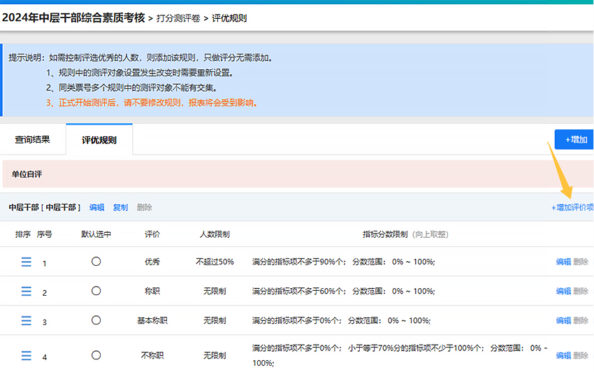The image size is (594, 372).
Task: Select default radio button for 基本称职
Action: (96, 320)
